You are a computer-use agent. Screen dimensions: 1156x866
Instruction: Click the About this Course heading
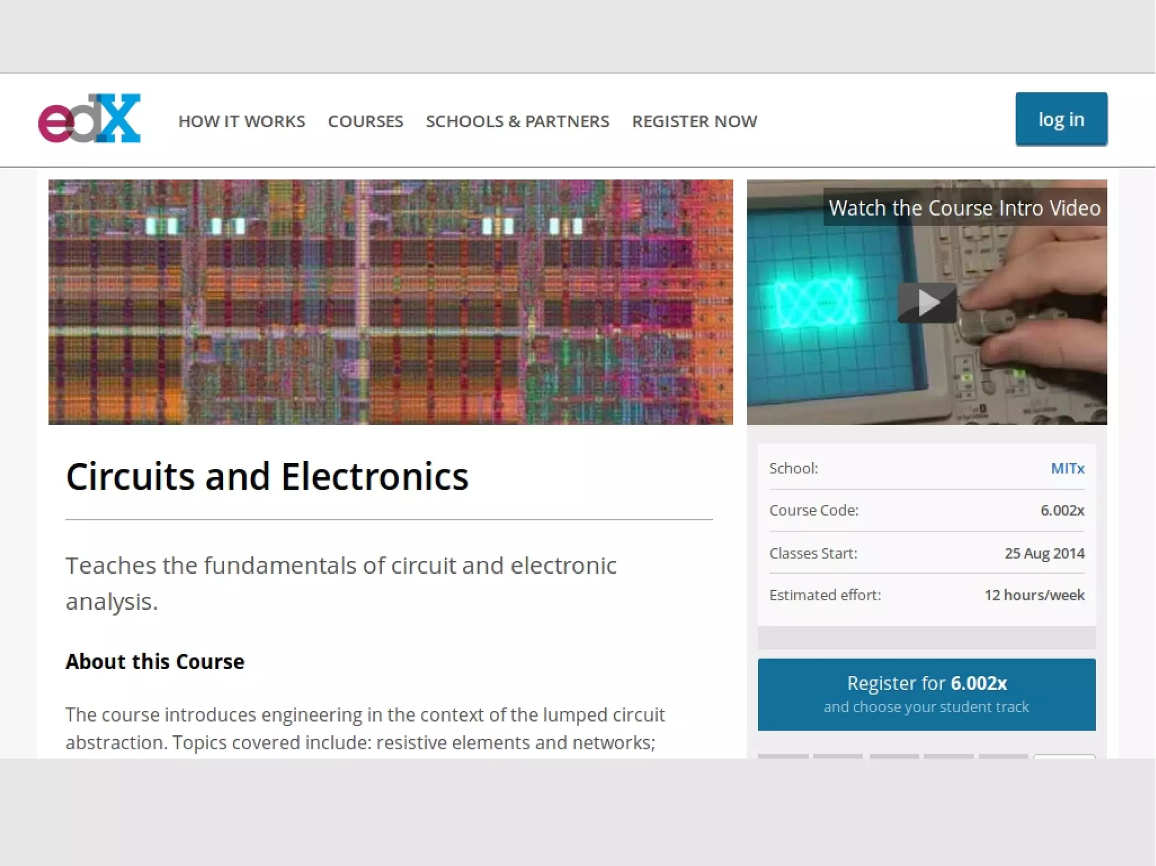155,661
